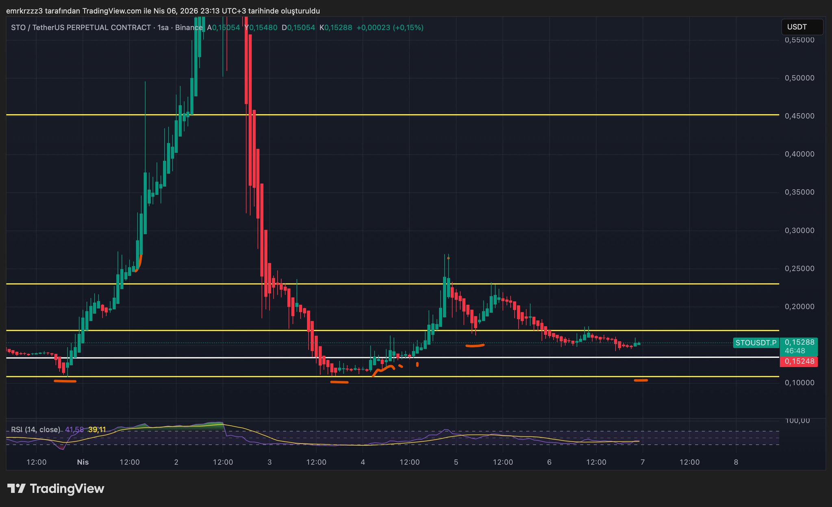Click Binance exchange name in chart header
This screenshot has width=832, height=507.
coord(189,28)
